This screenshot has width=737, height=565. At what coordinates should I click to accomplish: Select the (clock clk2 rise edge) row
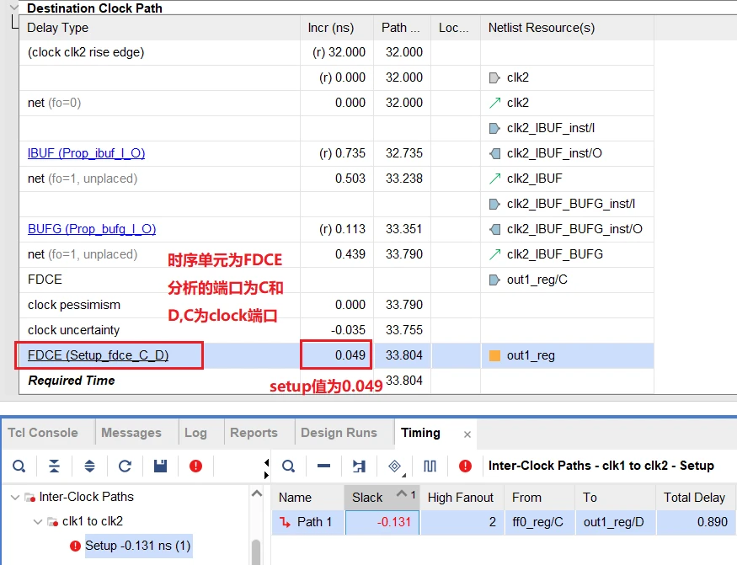337,52
